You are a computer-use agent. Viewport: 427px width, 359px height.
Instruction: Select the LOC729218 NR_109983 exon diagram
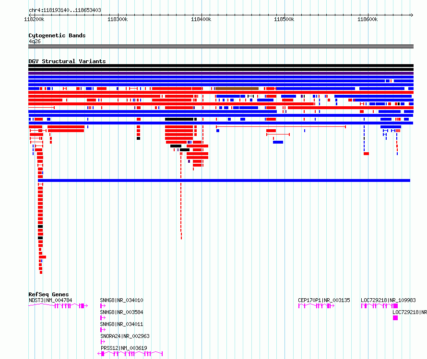[x=380, y=306]
